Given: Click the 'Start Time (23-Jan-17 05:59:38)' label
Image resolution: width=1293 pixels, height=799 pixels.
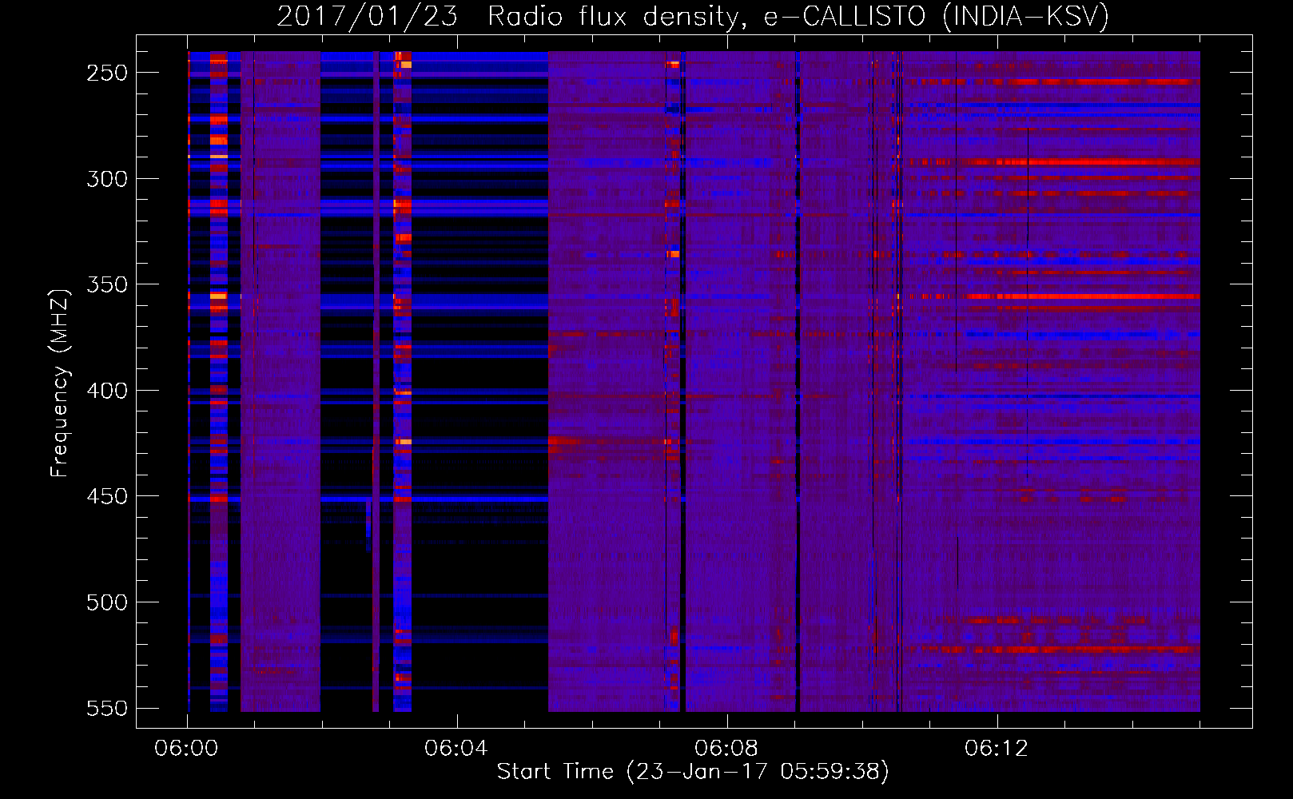Looking at the screenshot, I should (x=693, y=772).
